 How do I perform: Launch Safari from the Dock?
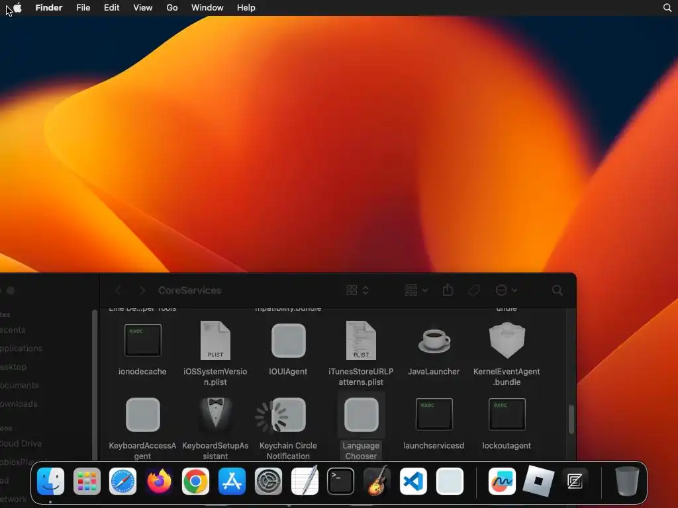(x=122, y=482)
